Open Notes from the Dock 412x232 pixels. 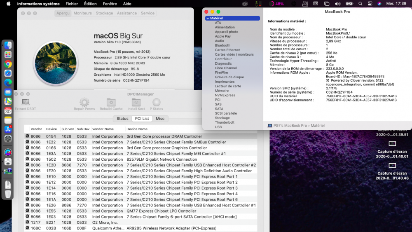8,120
